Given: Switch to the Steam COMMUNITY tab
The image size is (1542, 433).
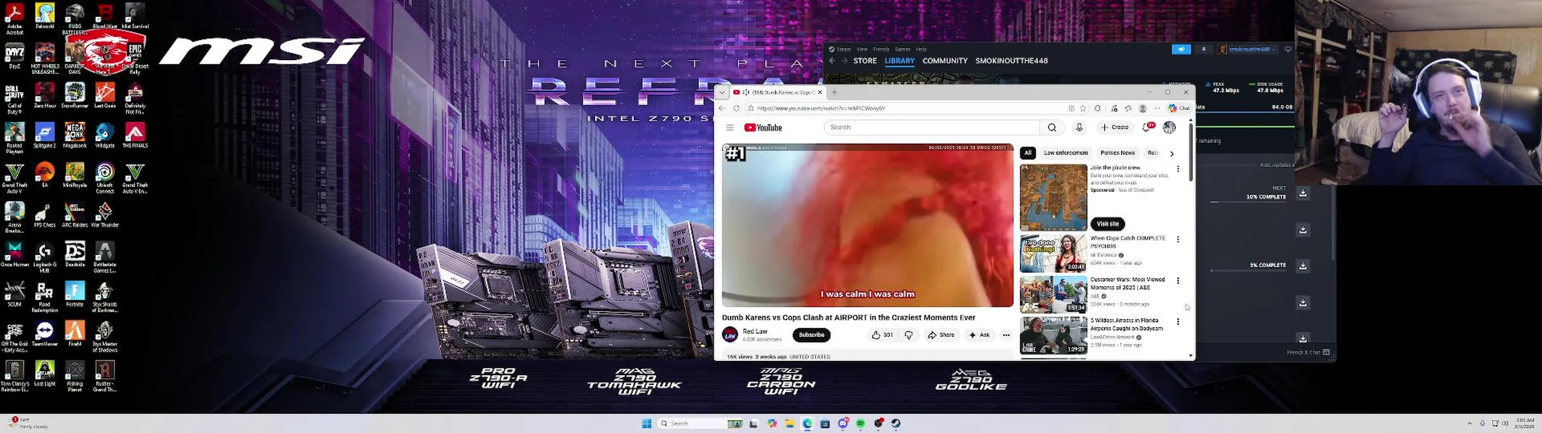Looking at the screenshot, I should coord(944,61).
